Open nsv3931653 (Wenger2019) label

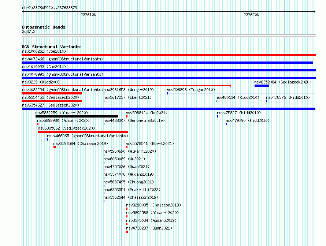coord(129,90)
